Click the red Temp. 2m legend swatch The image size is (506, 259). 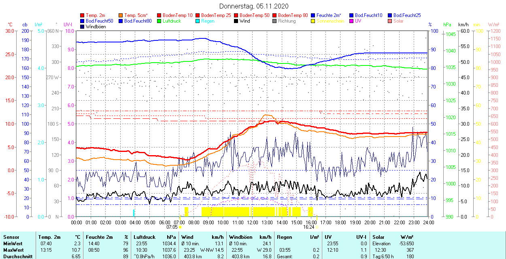[x=83, y=15]
